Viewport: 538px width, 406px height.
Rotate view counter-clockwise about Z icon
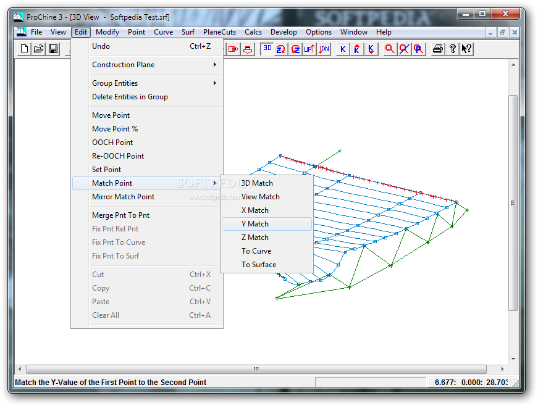pos(295,49)
